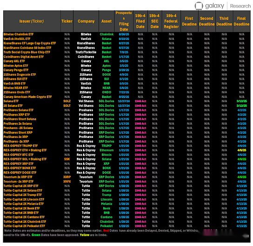Select the Prospectus Filing Date header

coord(124,21)
